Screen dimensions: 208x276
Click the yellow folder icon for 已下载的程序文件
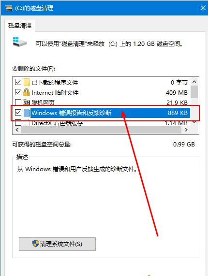coord(27,82)
